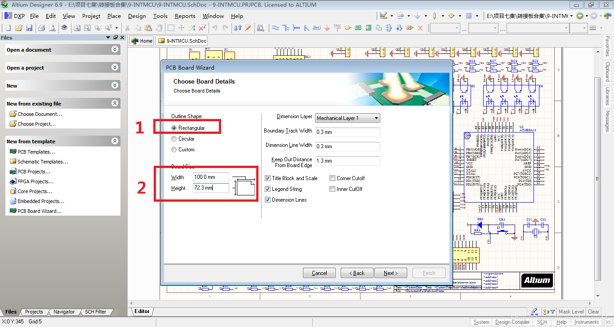Open the Libraries side panel tab
The image size is (614, 327).
(x=607, y=96)
